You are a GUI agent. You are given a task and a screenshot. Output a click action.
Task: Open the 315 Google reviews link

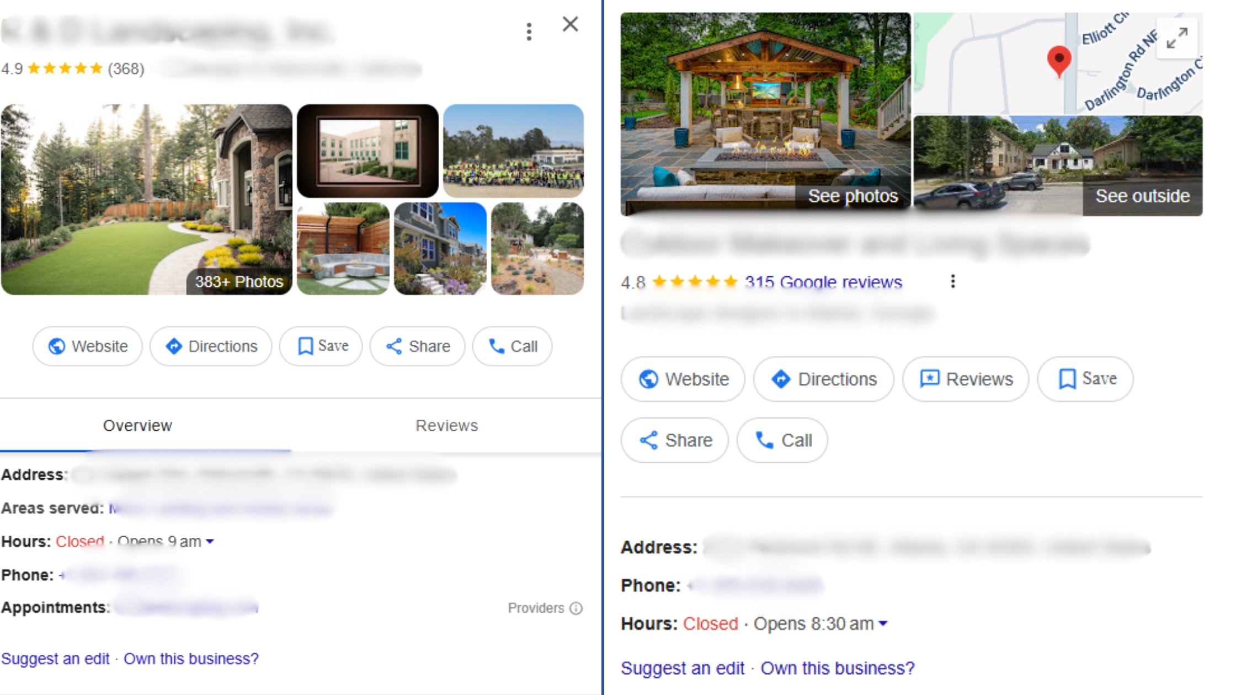click(x=823, y=282)
